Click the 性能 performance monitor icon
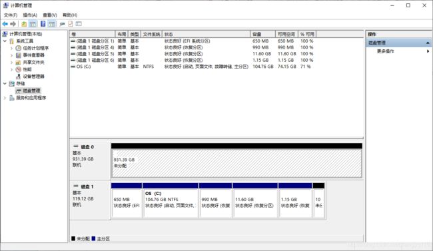 [18, 69]
